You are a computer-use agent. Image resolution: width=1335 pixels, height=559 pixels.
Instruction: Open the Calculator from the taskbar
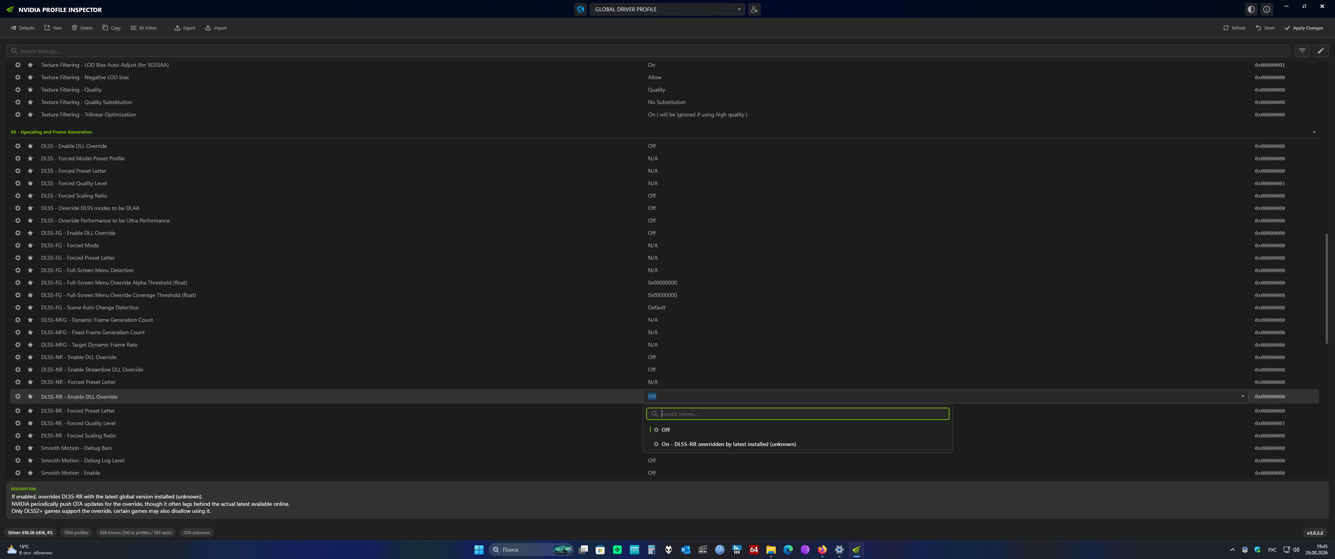click(x=652, y=550)
